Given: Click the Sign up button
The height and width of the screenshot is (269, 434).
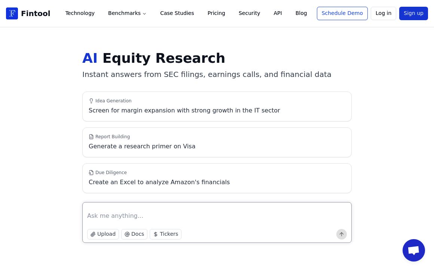Looking at the screenshot, I should (x=413, y=13).
